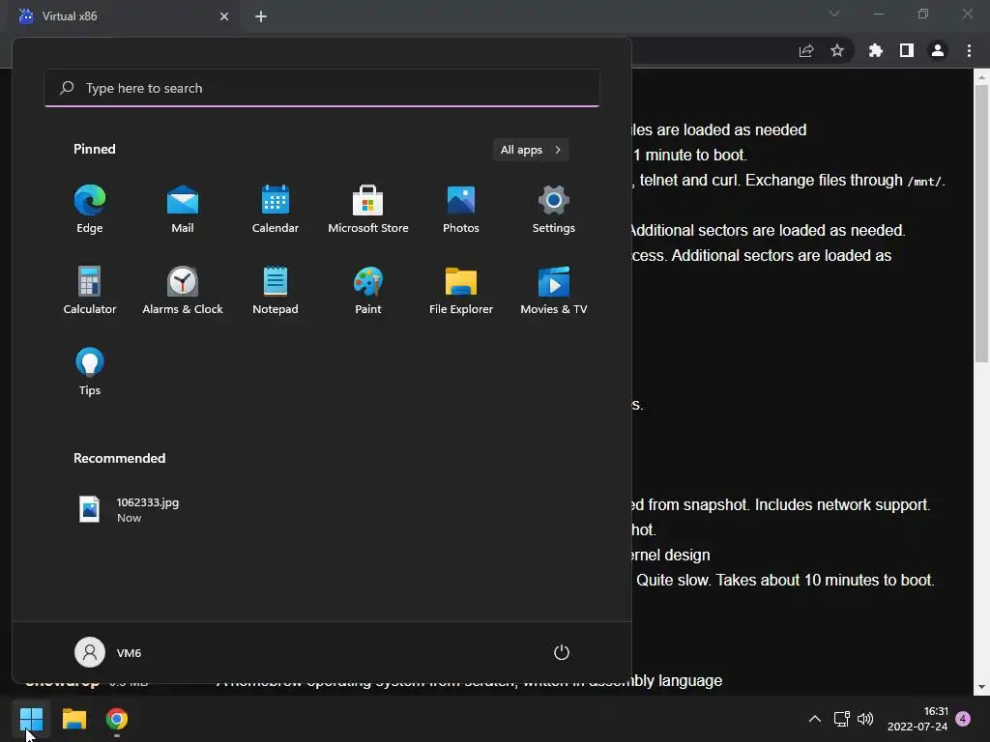Open the Chrome extensions puzzle icon
Image resolution: width=990 pixels, height=742 pixels.
(x=876, y=50)
